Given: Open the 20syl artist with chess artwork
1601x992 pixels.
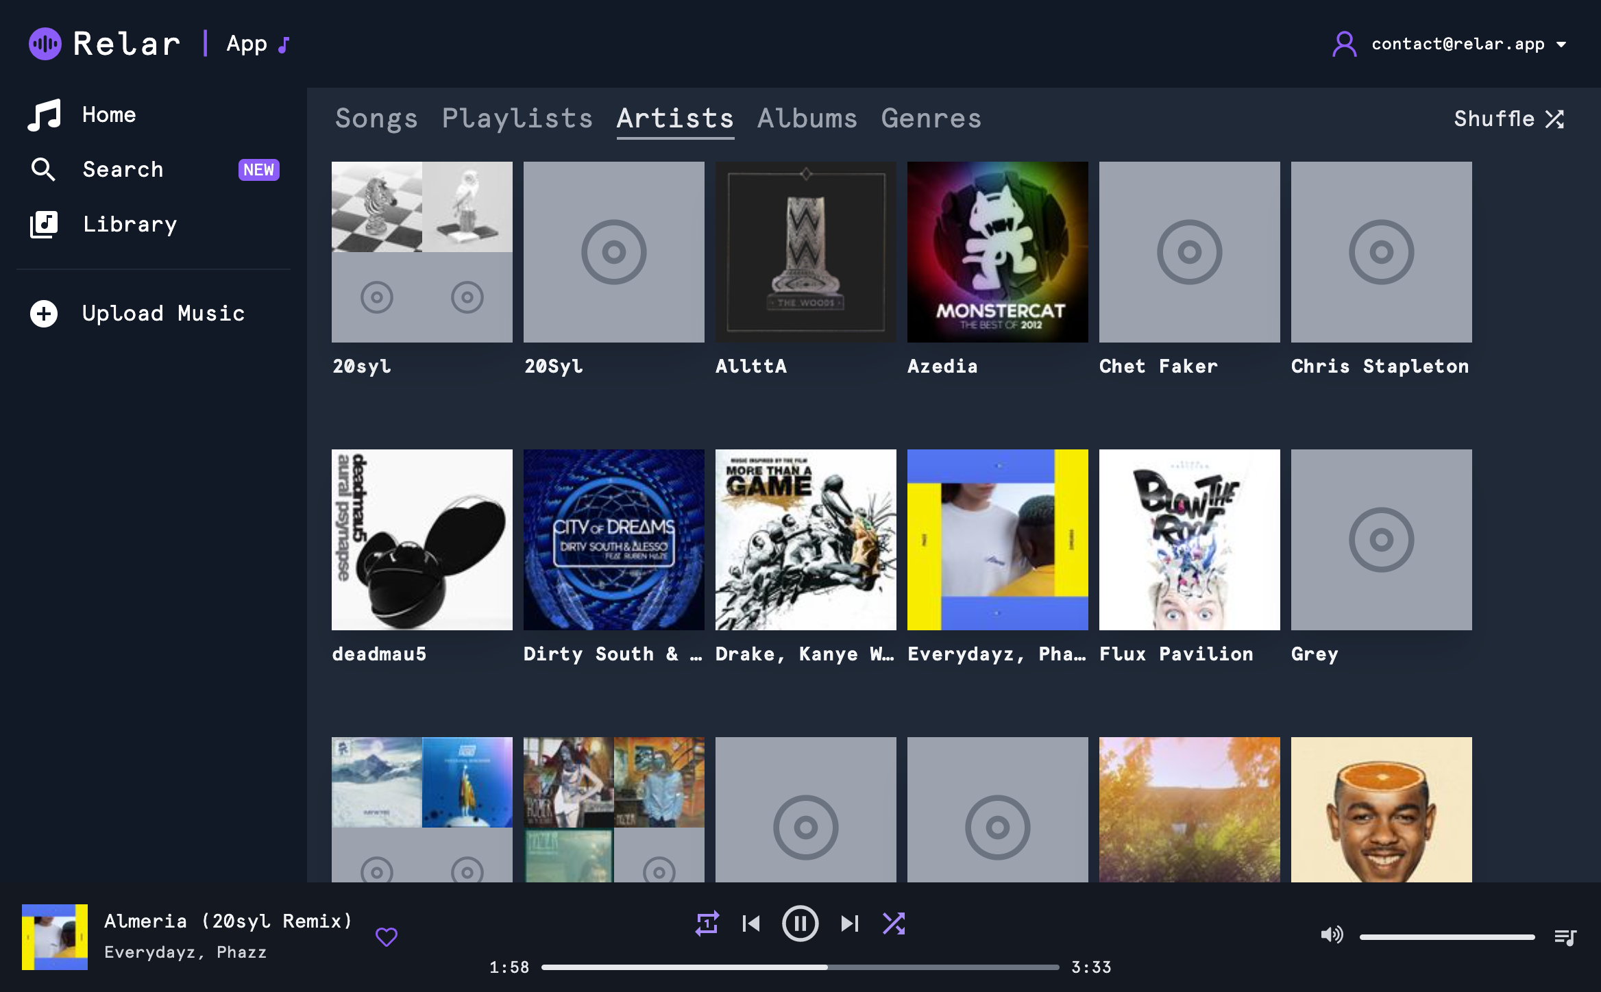Looking at the screenshot, I should coord(422,252).
